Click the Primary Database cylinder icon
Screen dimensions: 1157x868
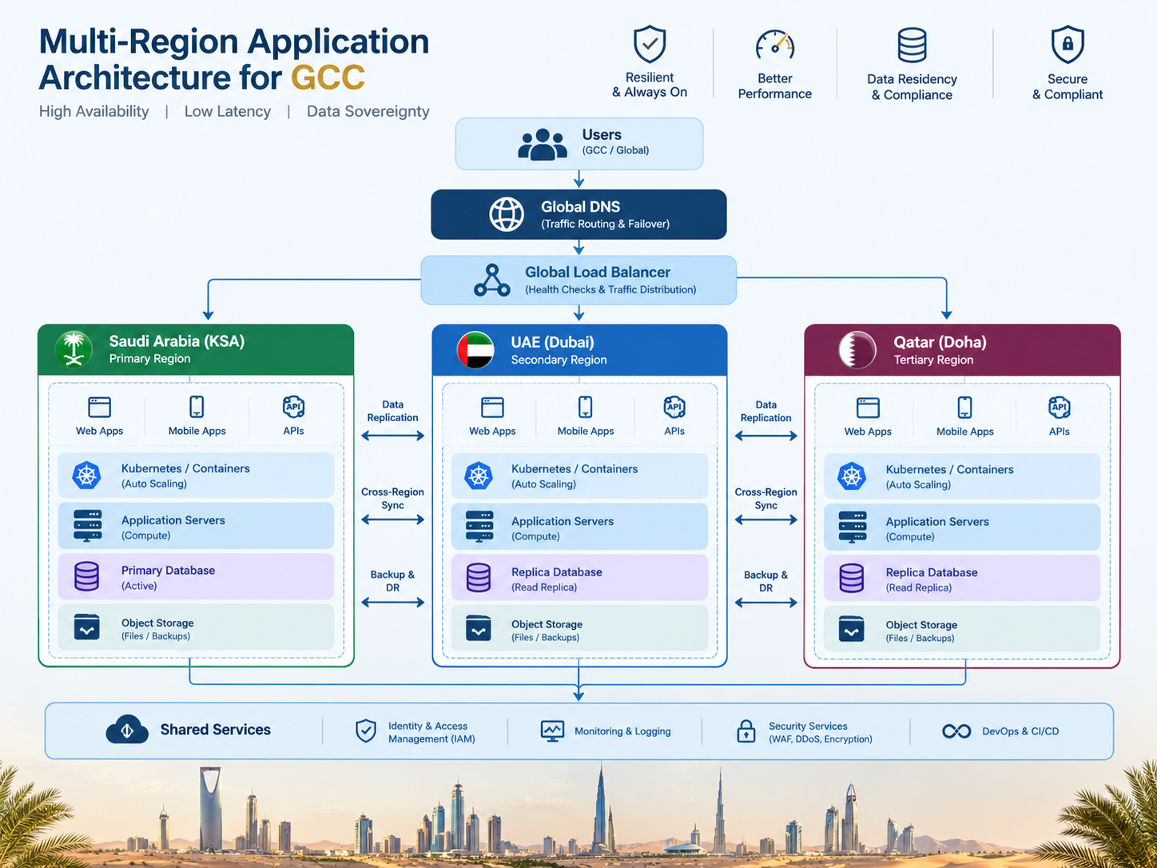(86, 576)
